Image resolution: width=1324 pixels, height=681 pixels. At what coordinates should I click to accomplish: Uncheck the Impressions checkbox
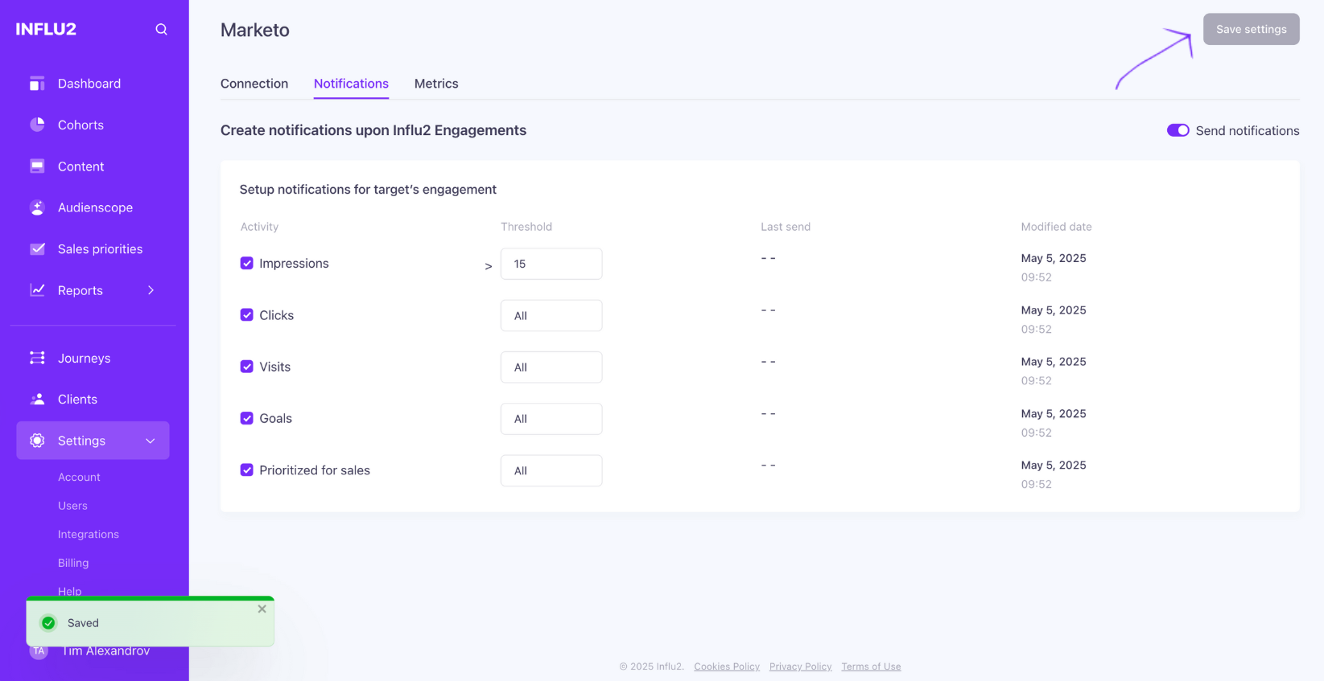click(x=247, y=263)
